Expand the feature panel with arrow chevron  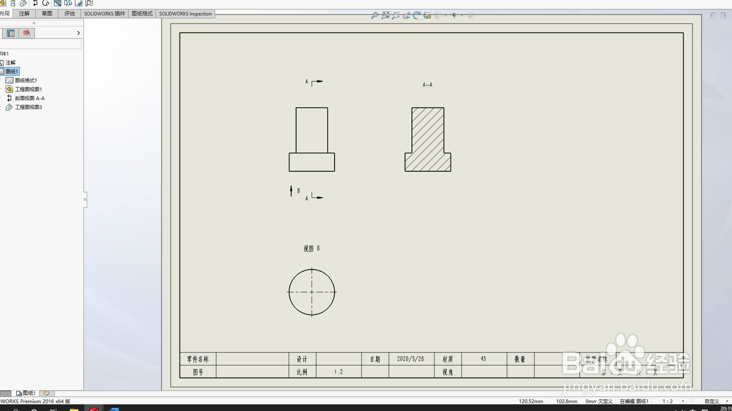click(x=78, y=32)
